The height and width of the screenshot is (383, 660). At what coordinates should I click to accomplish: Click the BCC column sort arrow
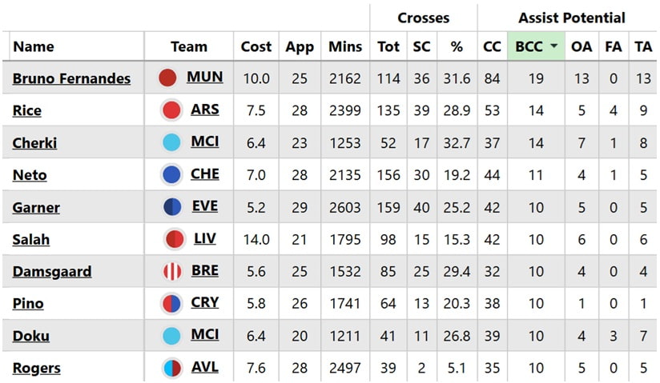553,47
